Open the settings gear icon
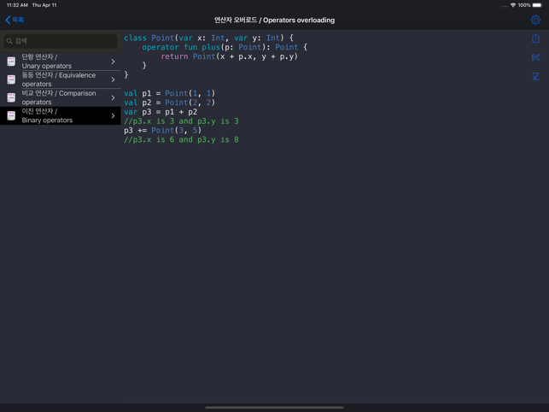Screen dimensions: 549x412 coord(535,20)
